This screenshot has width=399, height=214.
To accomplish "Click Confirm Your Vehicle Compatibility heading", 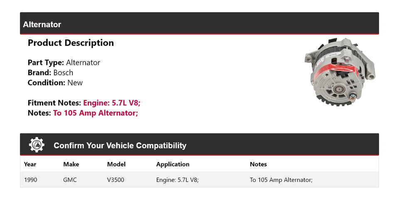I will pyautogui.click(x=120, y=146).
